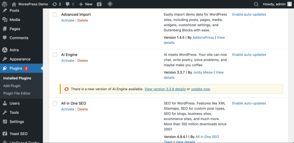294x143 pixels.
Task: Click the All in One SEO plugin name
Action: tap(74, 103)
